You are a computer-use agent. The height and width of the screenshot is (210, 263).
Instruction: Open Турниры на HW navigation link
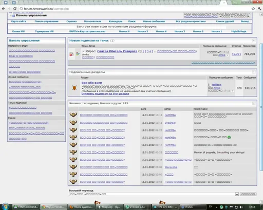44,31
